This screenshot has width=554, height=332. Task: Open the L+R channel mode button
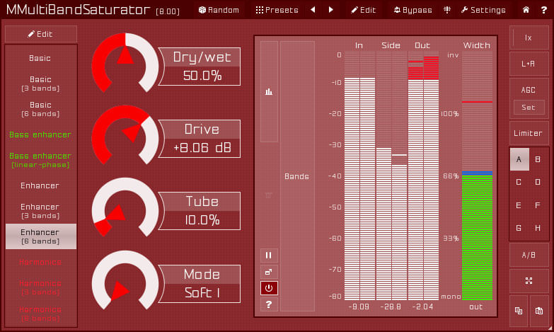tap(529, 64)
